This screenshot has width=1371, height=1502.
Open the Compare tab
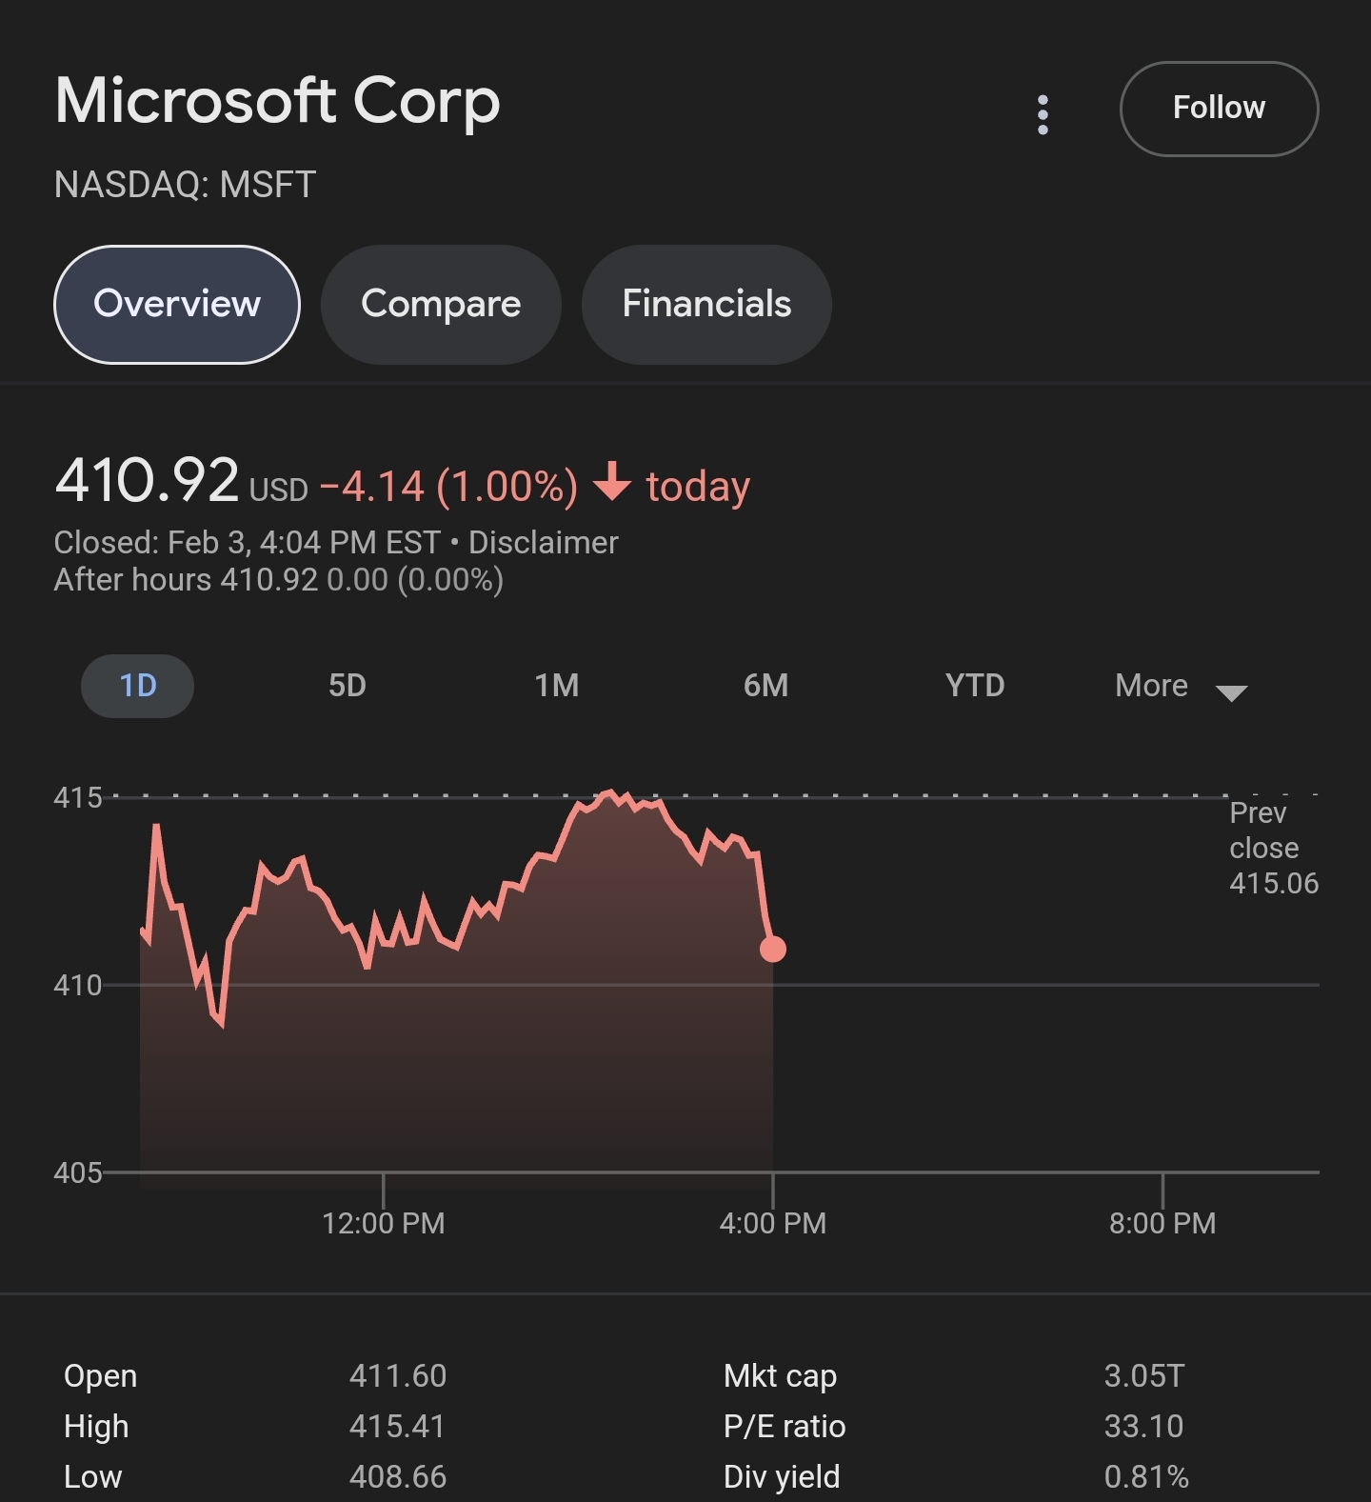click(441, 304)
